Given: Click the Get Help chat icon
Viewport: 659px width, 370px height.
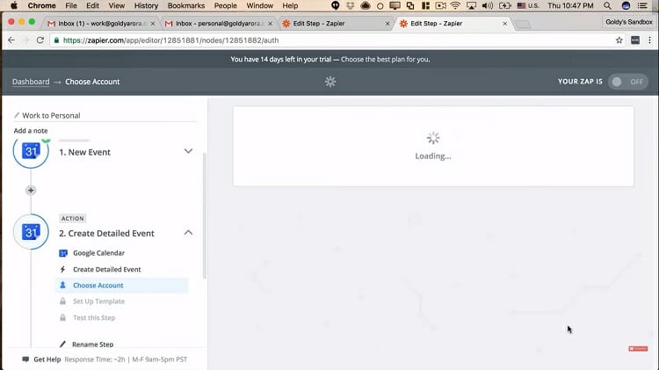Looking at the screenshot, I should click(x=25, y=359).
